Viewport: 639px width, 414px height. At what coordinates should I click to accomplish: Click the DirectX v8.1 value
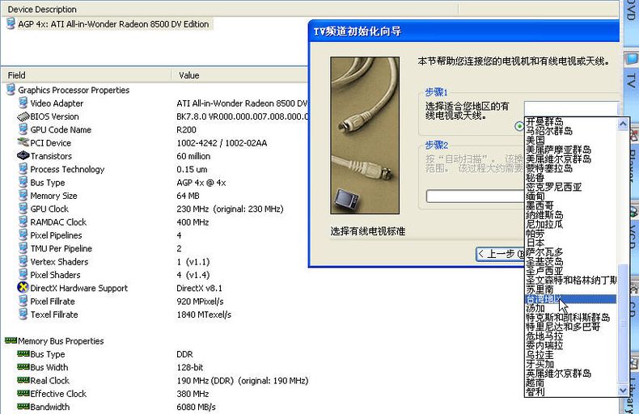200,288
